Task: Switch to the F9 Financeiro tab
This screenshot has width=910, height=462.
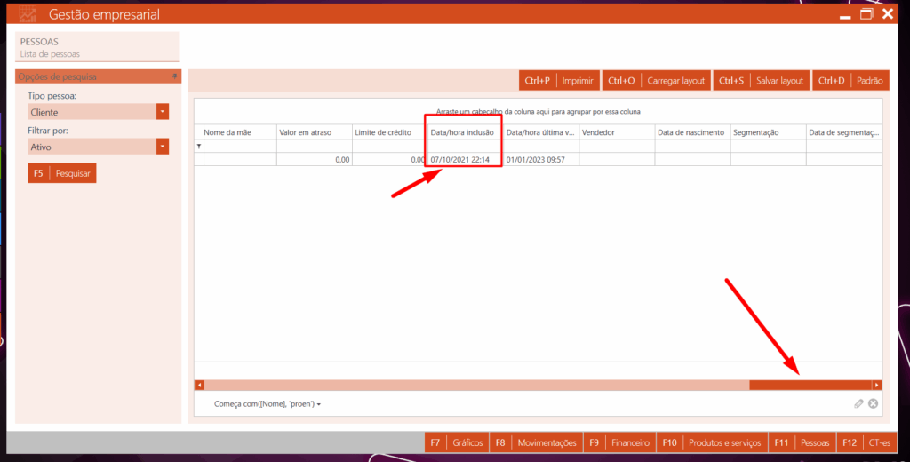Action: [619, 442]
